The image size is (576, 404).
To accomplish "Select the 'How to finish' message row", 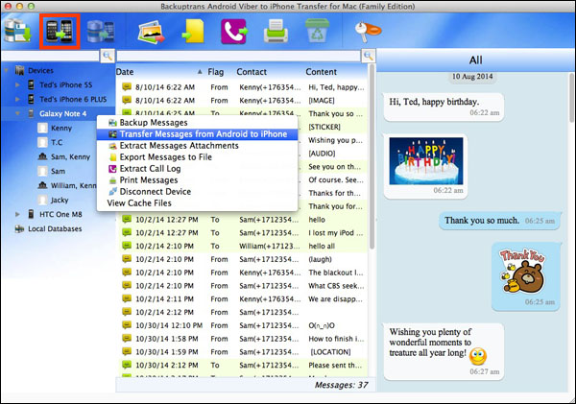I will click(x=243, y=338).
